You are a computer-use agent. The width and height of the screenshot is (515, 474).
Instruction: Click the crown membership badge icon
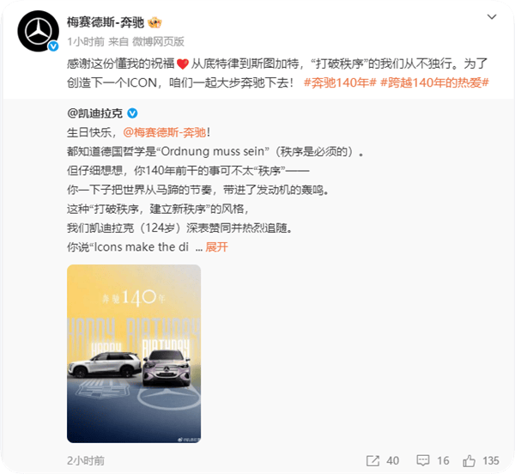154,22
